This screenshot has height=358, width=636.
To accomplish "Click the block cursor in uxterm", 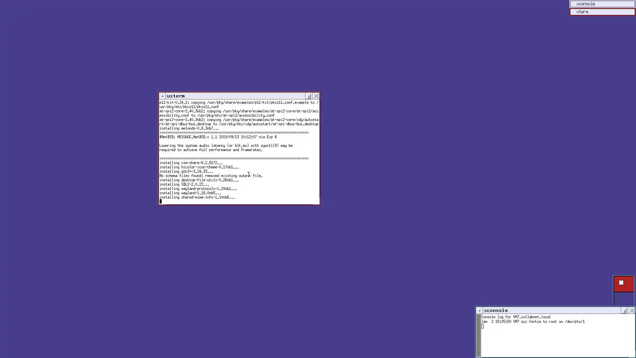I will pos(161,201).
